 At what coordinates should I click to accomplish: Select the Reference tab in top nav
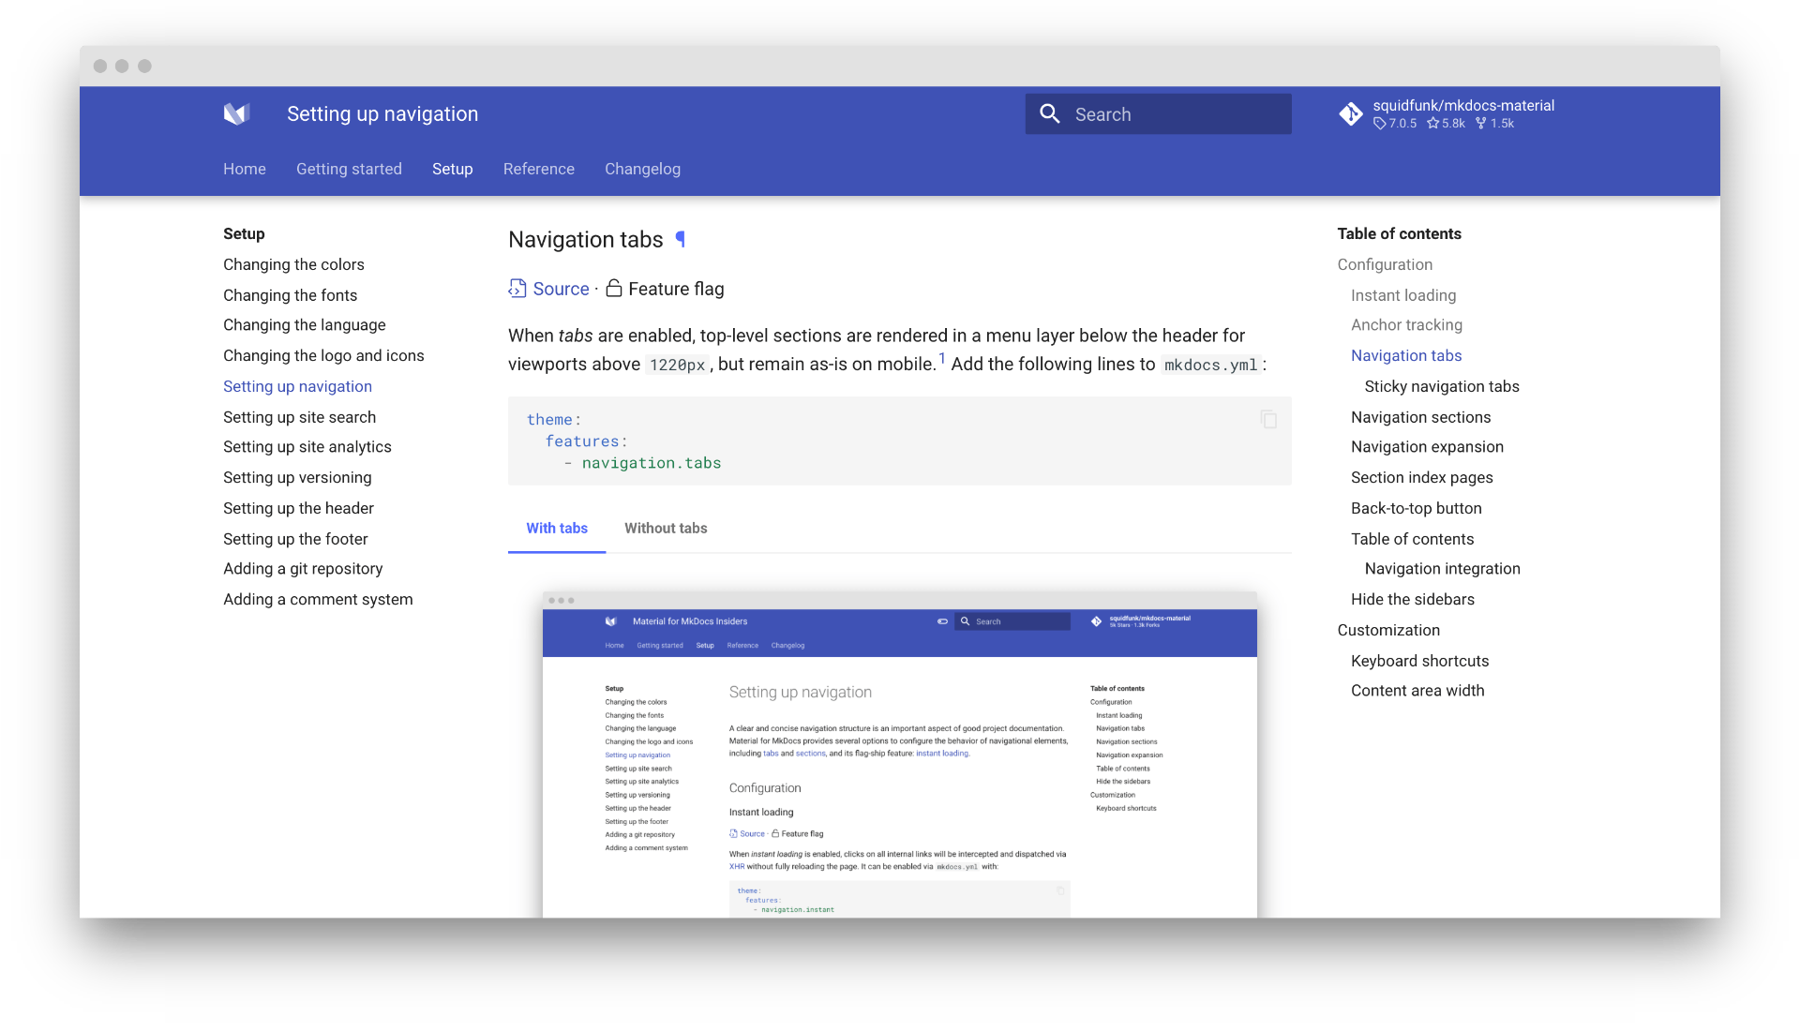pos(538,170)
